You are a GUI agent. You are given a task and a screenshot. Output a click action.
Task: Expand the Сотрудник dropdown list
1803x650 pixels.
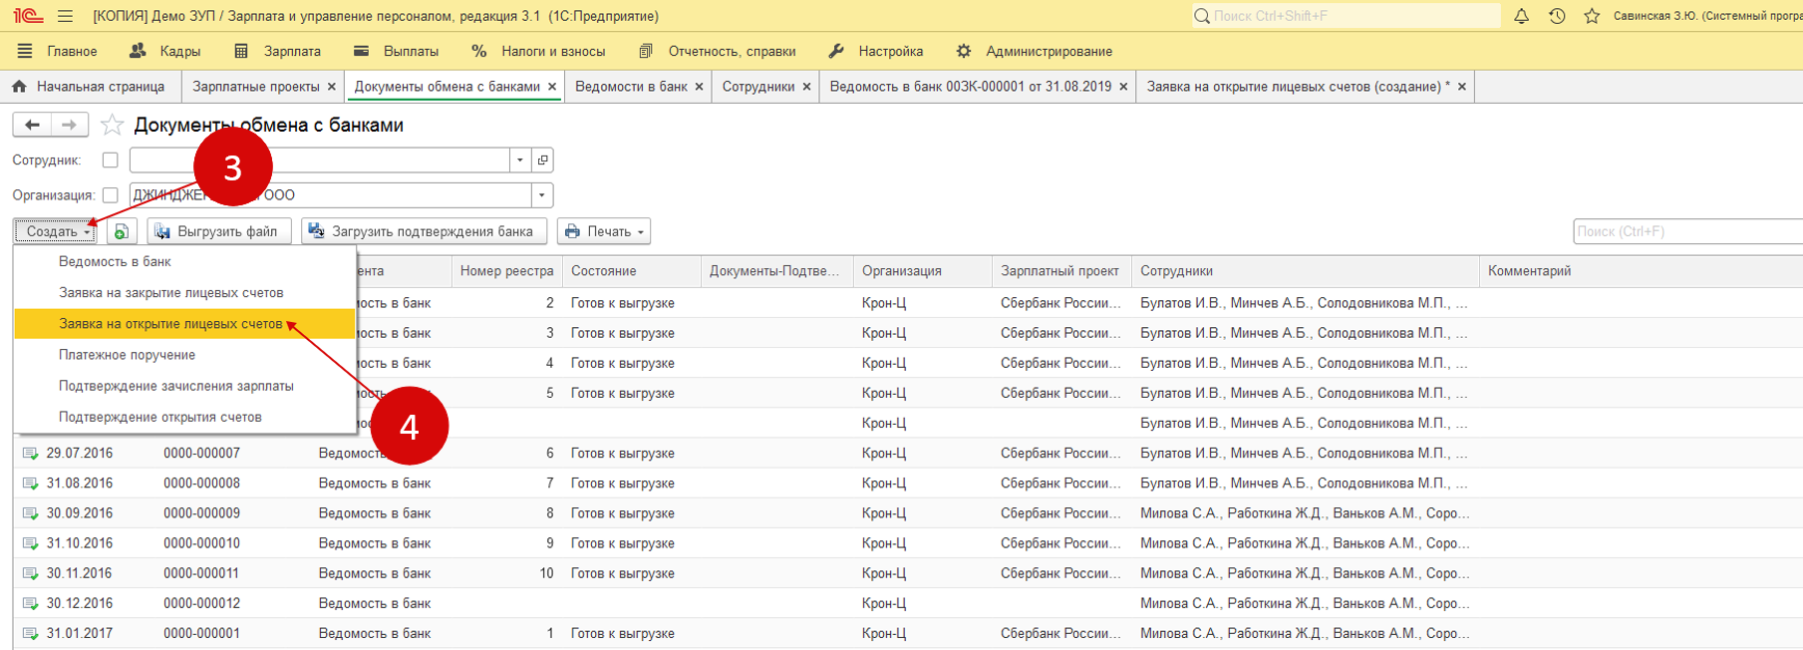click(x=520, y=160)
